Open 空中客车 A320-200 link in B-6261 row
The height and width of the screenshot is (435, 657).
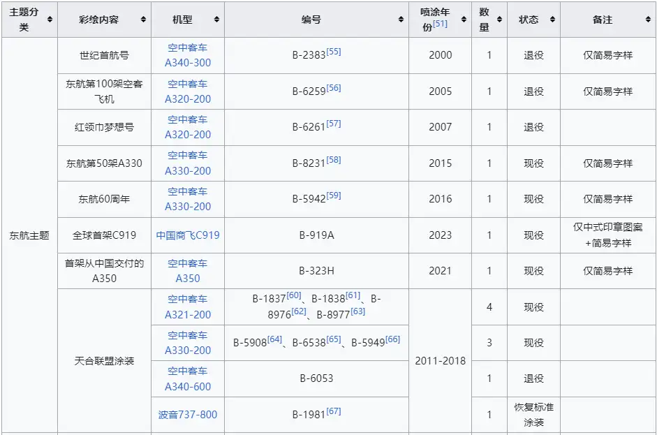coord(188,127)
